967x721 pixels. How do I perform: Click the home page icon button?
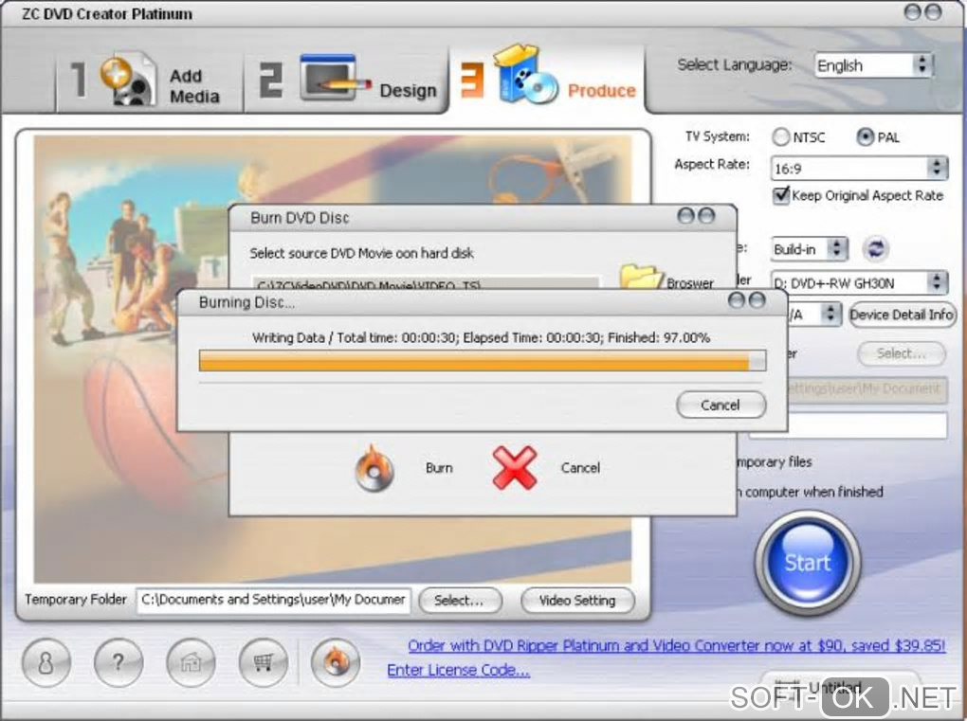[x=191, y=663]
